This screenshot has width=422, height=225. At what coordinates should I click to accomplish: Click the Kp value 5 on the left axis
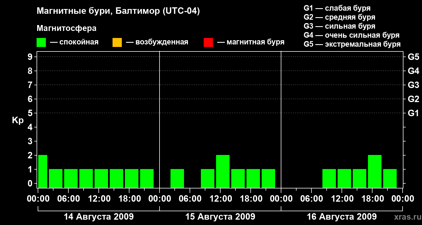click(31, 113)
